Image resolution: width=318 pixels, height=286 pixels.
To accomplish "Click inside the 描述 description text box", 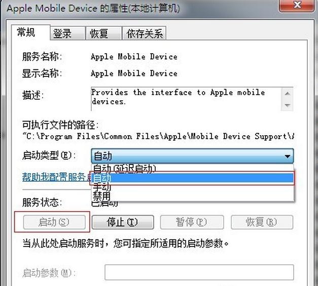I will pyautogui.click(x=186, y=99).
